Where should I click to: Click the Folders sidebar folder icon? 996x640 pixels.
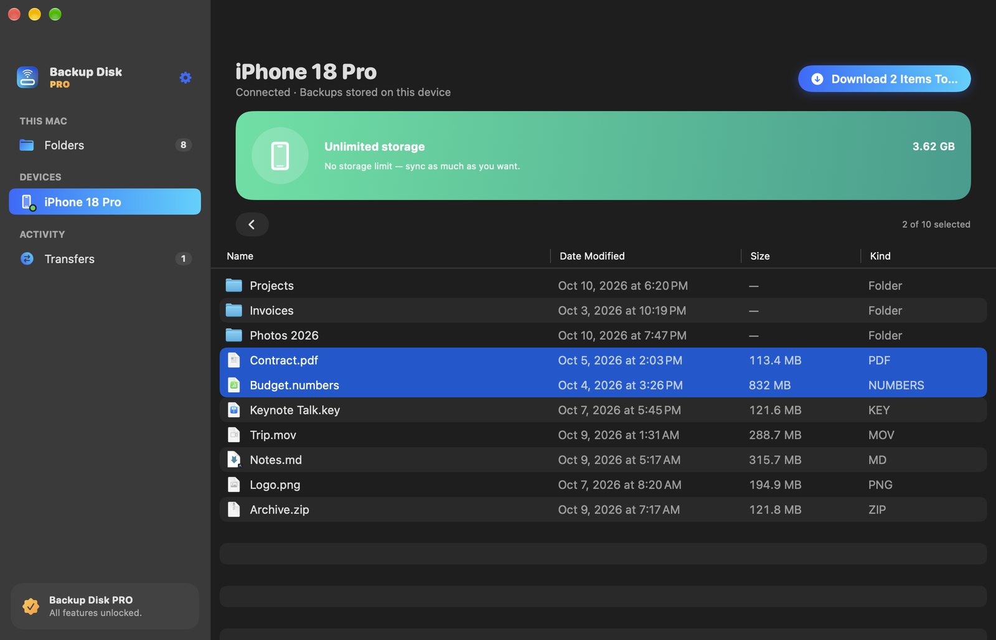[x=27, y=145]
